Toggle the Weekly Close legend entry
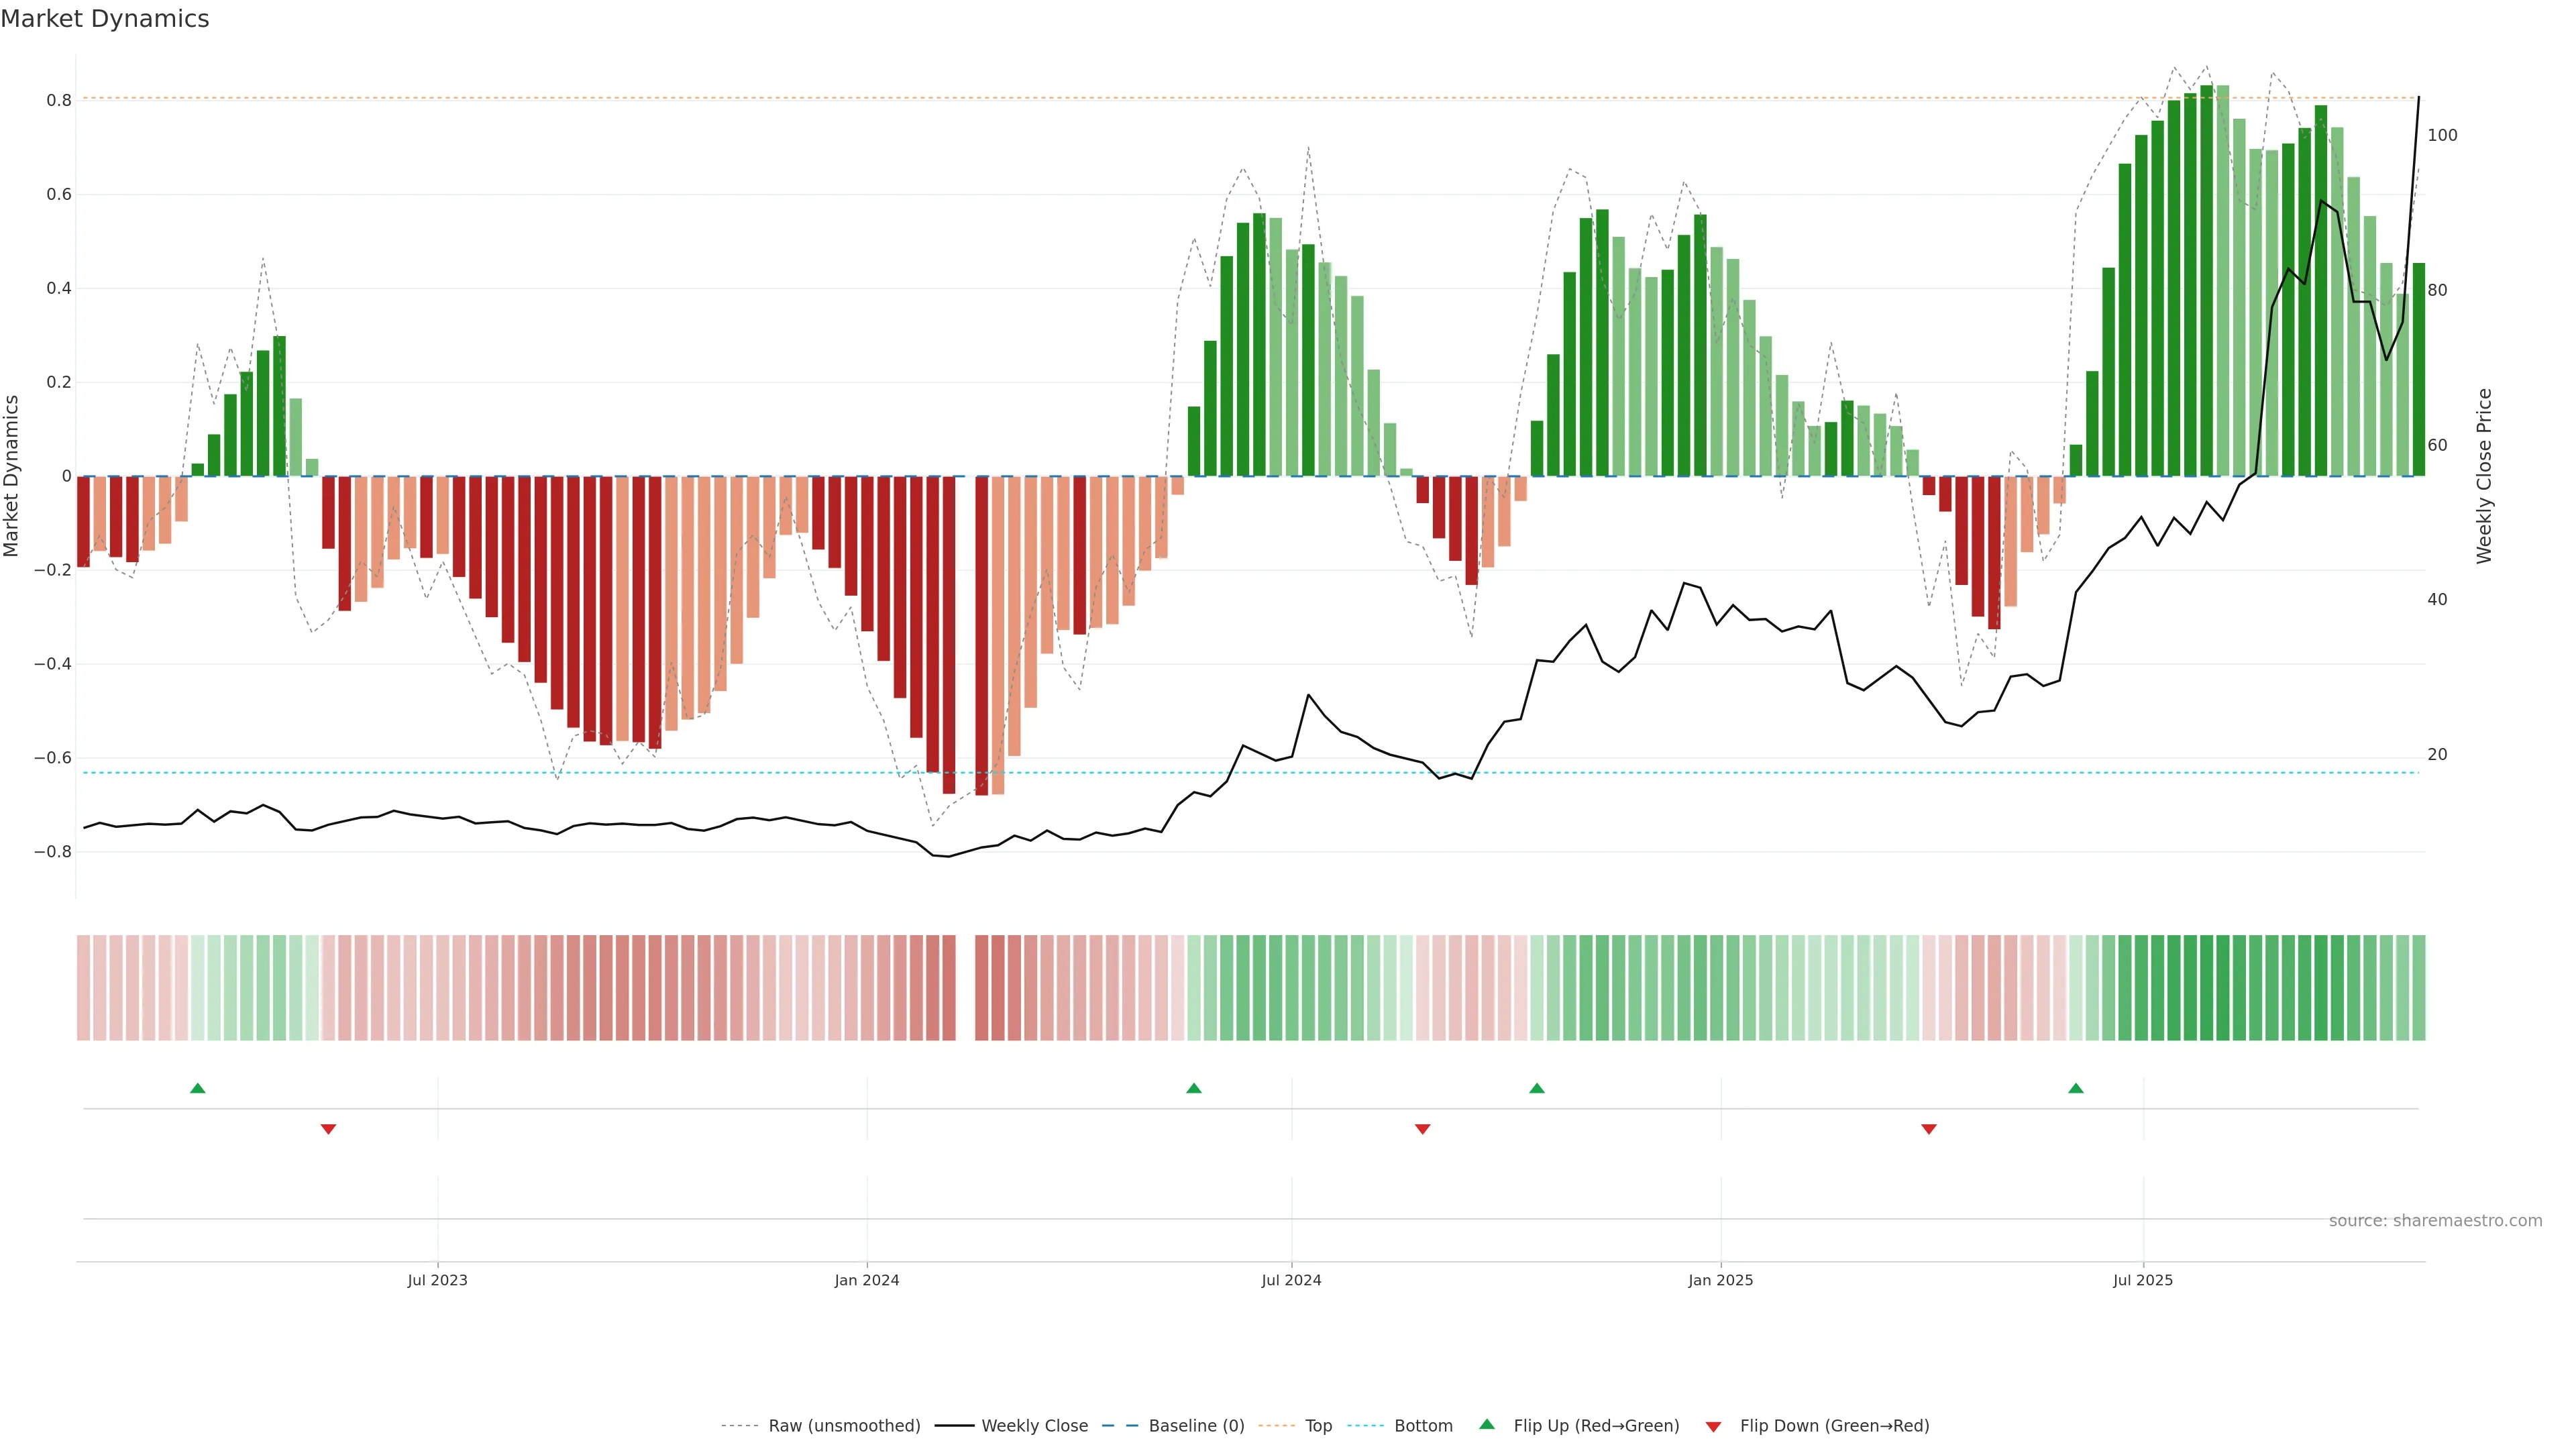 [x=1034, y=1426]
